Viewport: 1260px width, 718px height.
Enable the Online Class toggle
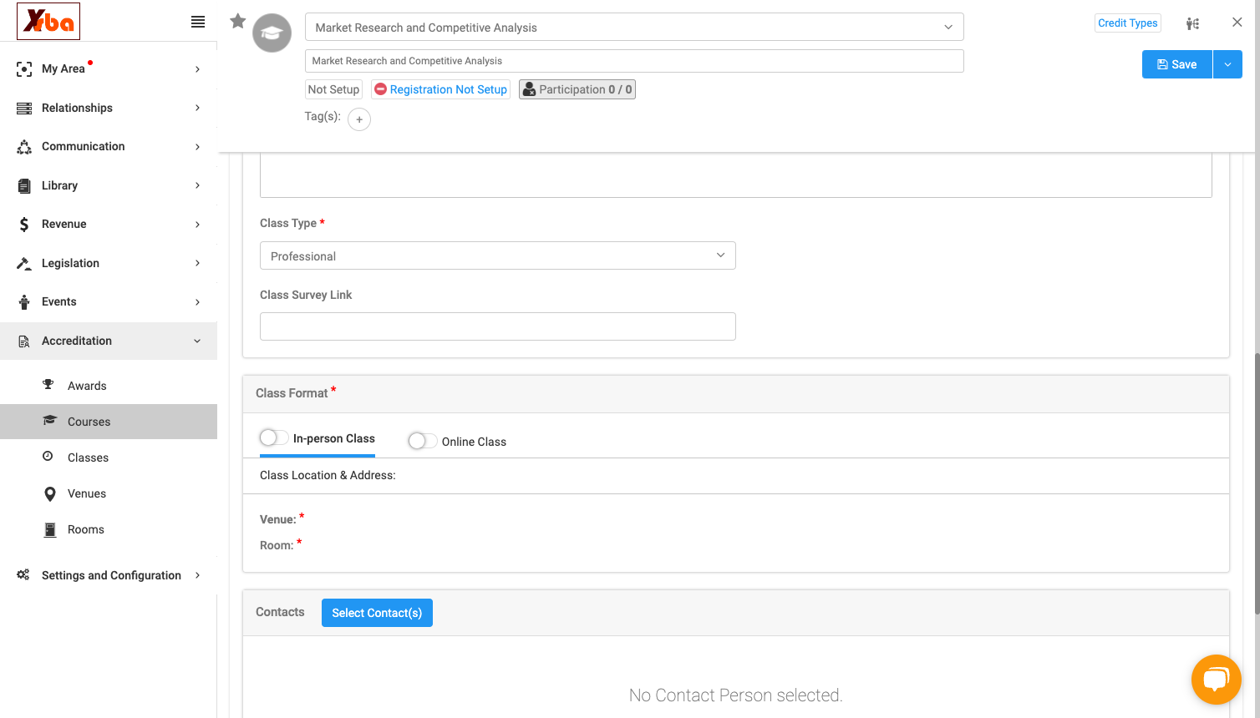pos(423,441)
